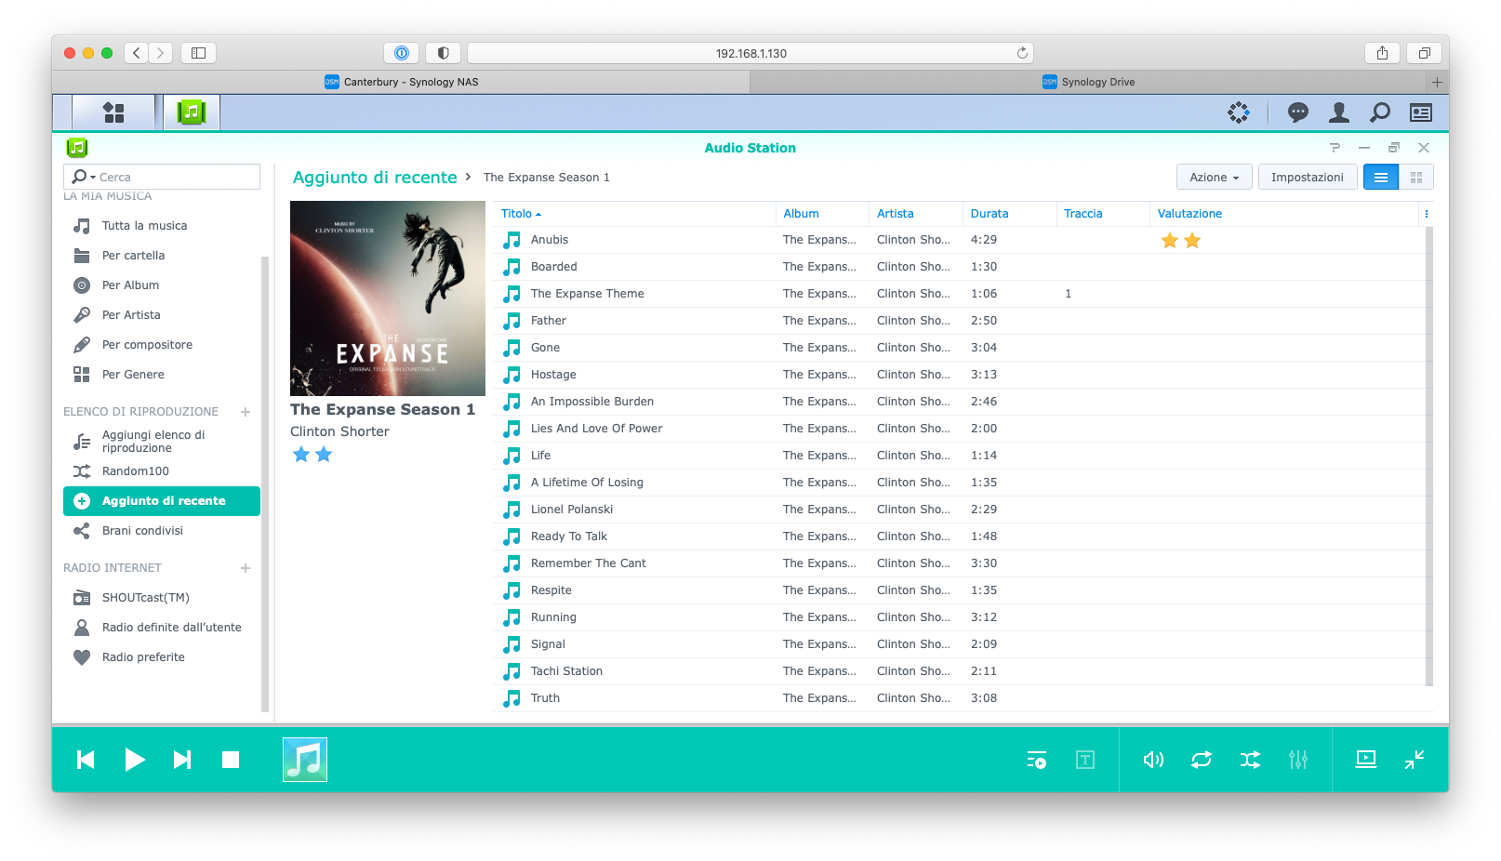Go to Aggiunto di recente breadcrumb

tap(375, 177)
